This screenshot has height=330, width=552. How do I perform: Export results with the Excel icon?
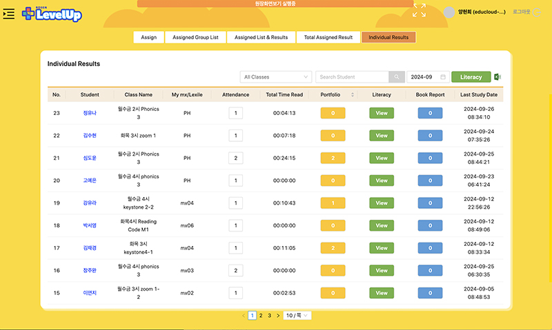498,77
